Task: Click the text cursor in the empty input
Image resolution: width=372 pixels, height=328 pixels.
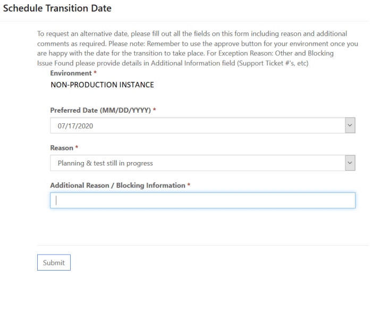Action: 56,200
